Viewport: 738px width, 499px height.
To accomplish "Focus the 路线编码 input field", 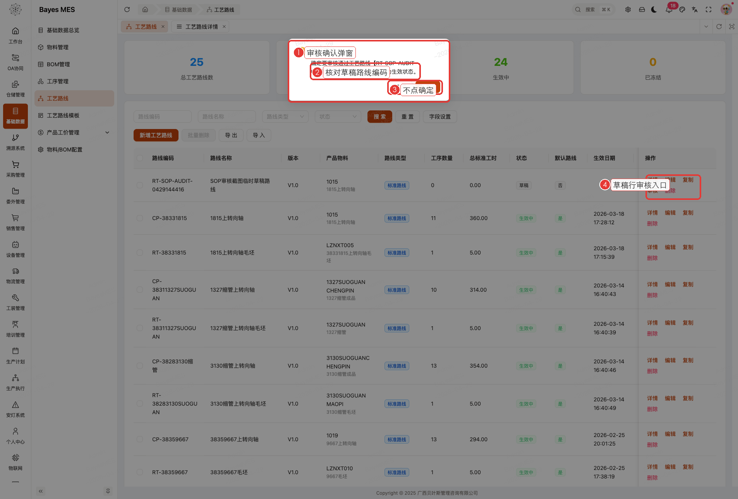I will [x=163, y=117].
